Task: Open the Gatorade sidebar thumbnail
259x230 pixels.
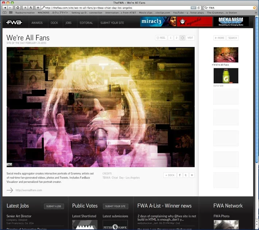Action: [x=226, y=76]
